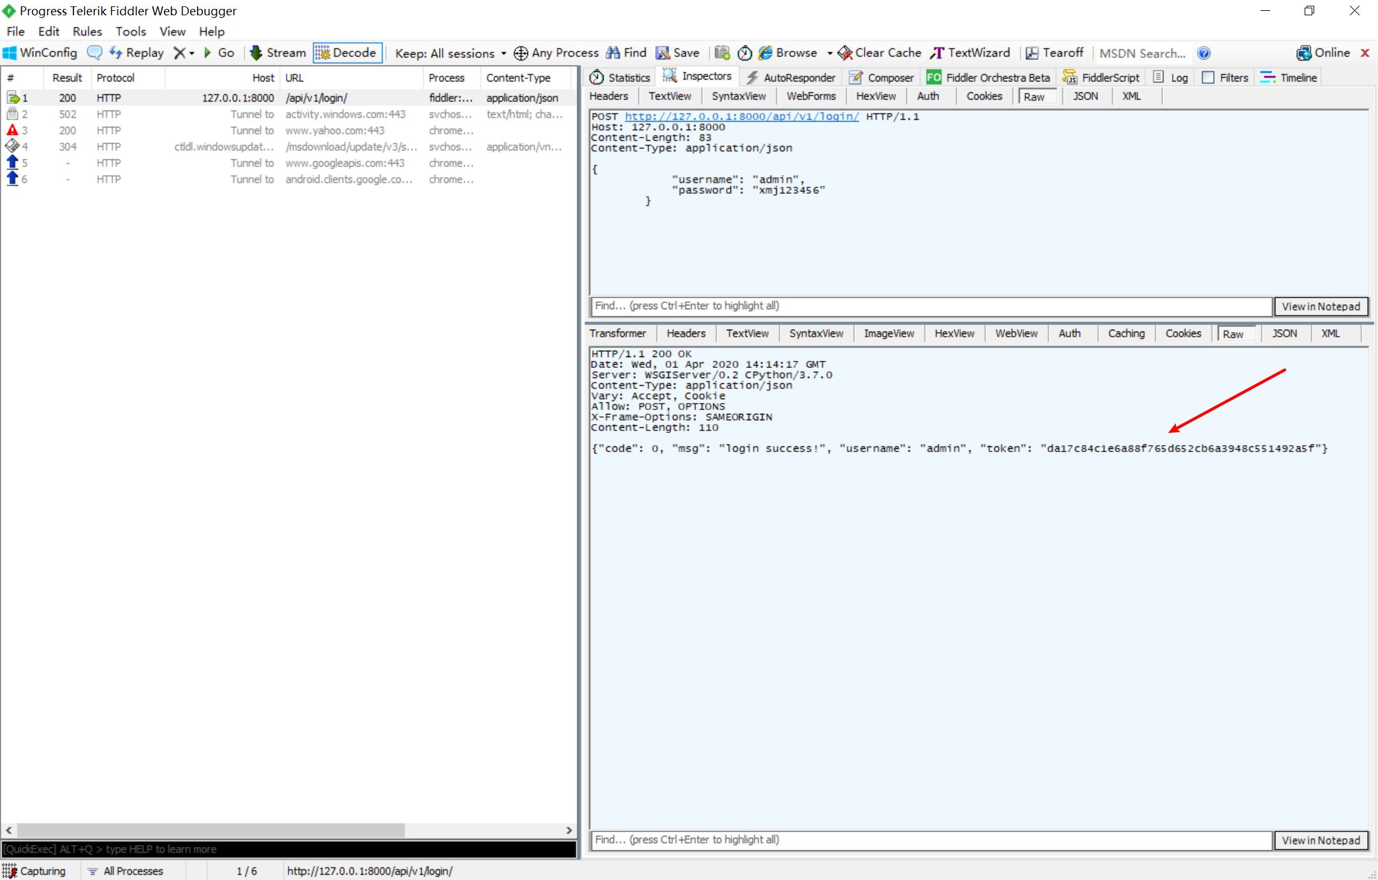Open the login URL link in request
Viewport: 1378px width, 880px height.
742,117
